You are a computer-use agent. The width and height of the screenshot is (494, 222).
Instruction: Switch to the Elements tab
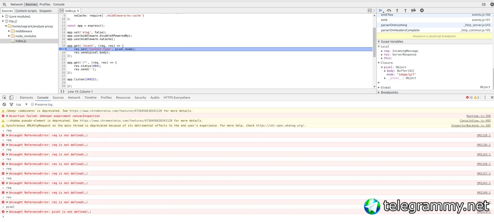26,98
